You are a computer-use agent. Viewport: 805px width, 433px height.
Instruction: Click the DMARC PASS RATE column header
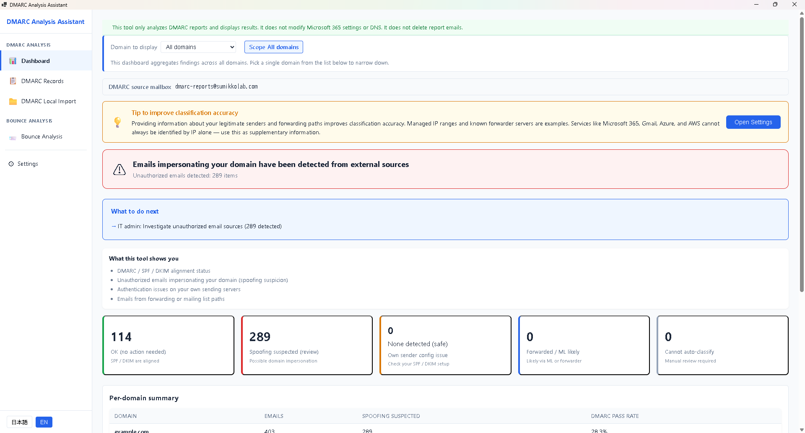pos(615,416)
